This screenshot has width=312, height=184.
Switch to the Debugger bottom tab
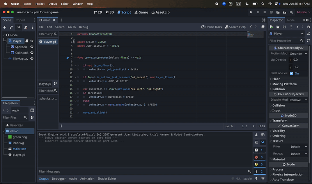[x=58, y=179]
